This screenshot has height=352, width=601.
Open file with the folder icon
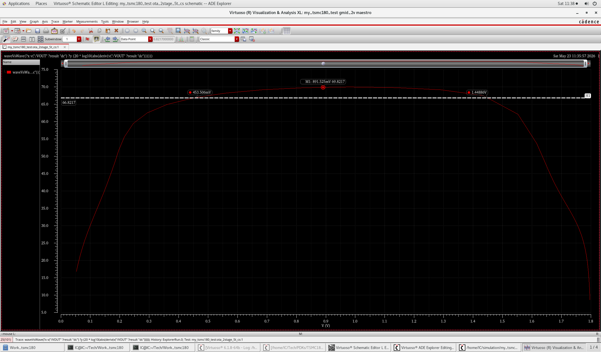pos(29,31)
